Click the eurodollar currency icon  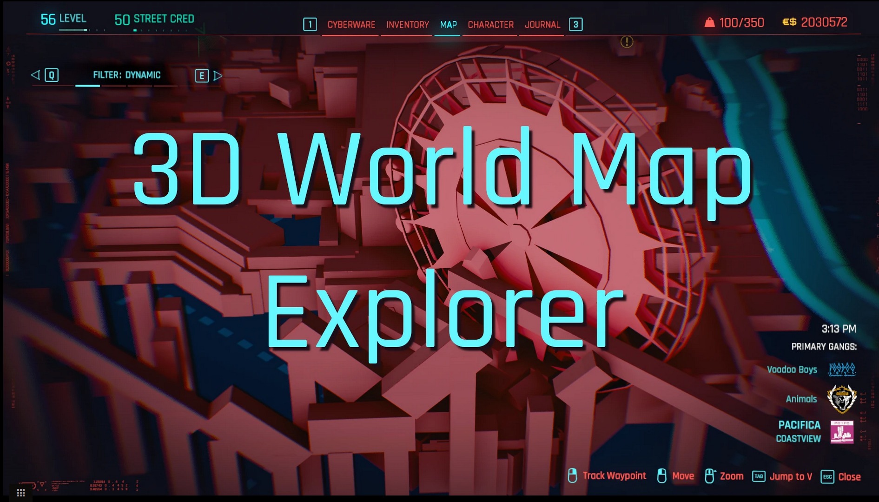[789, 22]
